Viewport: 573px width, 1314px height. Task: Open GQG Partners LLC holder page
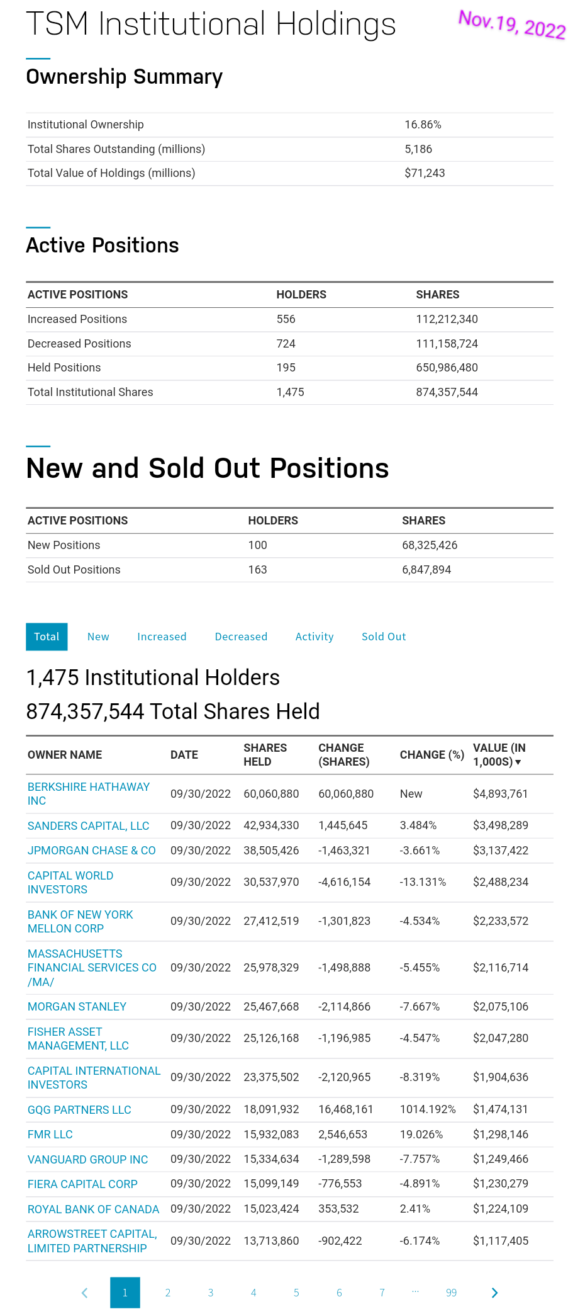tap(79, 1110)
